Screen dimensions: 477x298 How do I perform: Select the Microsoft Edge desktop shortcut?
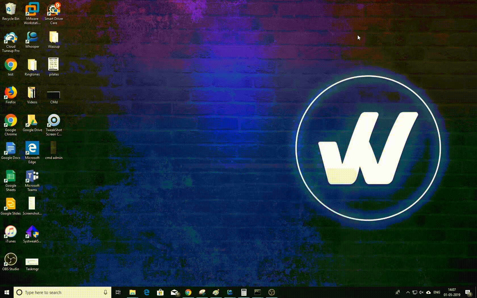(x=32, y=153)
